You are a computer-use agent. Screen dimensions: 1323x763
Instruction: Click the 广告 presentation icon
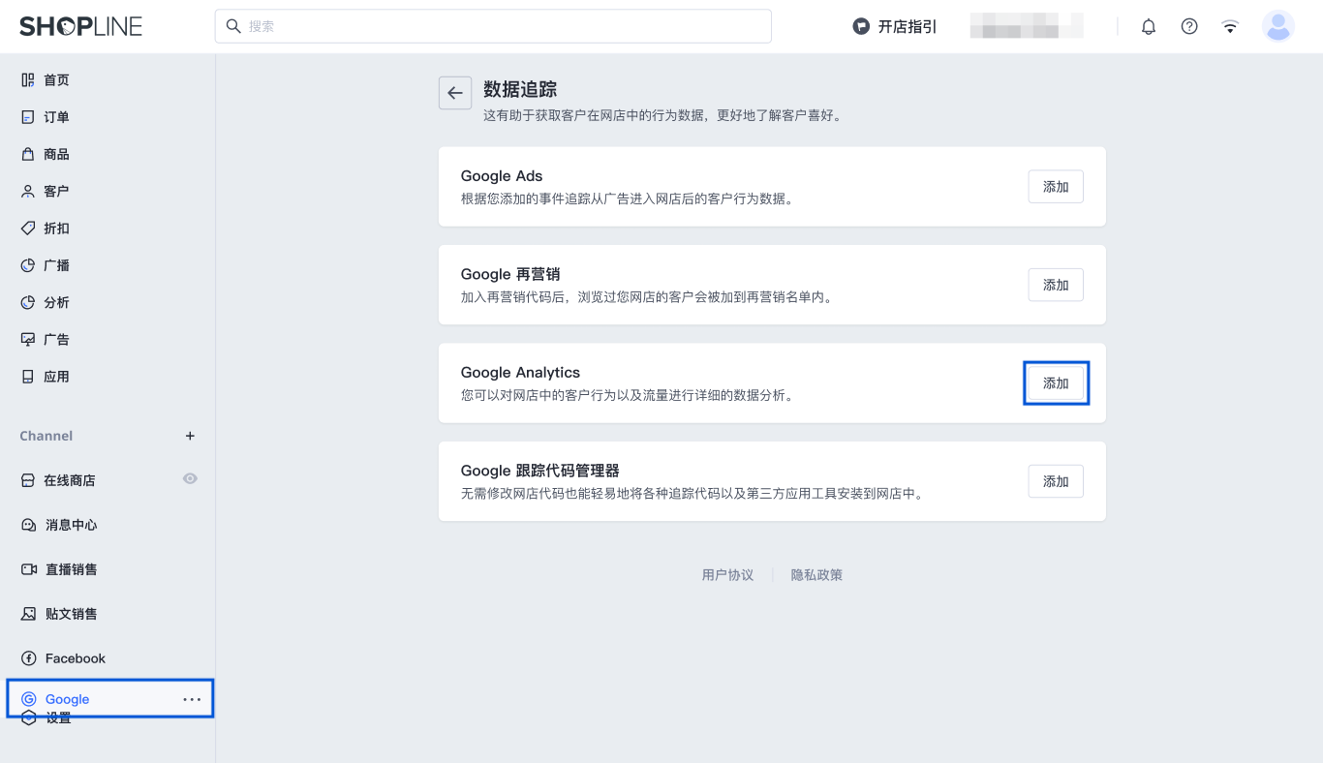coord(28,340)
